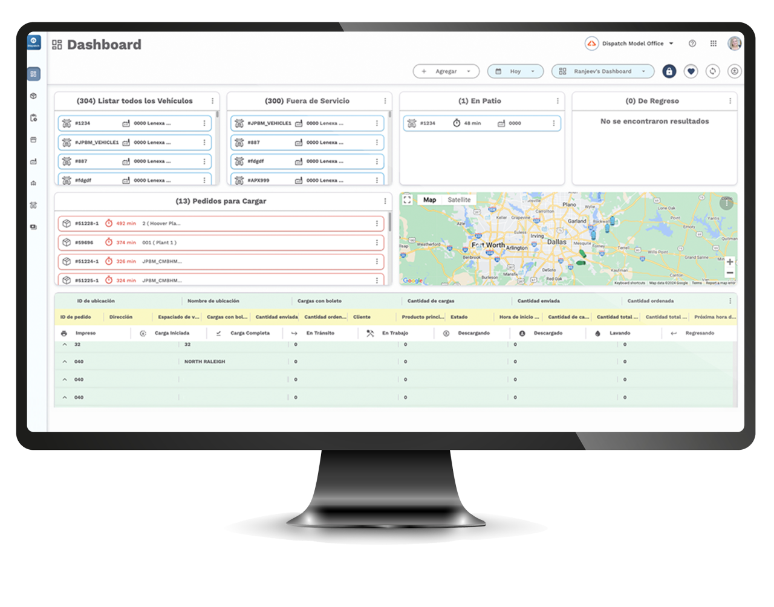Image resolution: width=774 pixels, height=607 pixels.
Task: Open the box/orders icon in the sidebar
Action: click(34, 96)
